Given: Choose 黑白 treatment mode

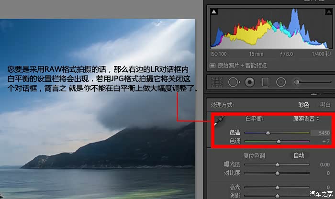Looking at the screenshot, I should (325, 105).
